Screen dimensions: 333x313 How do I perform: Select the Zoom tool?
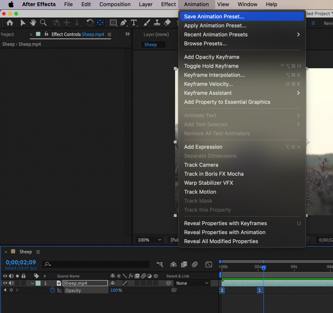pos(43,23)
